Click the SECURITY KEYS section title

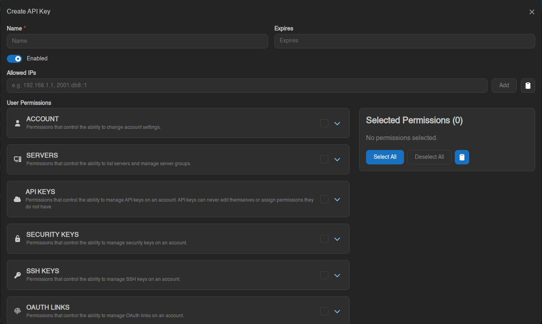point(52,235)
